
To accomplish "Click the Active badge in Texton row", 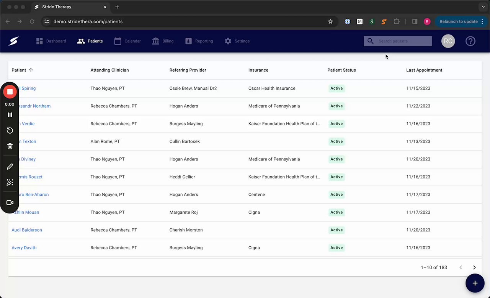I will point(336,141).
